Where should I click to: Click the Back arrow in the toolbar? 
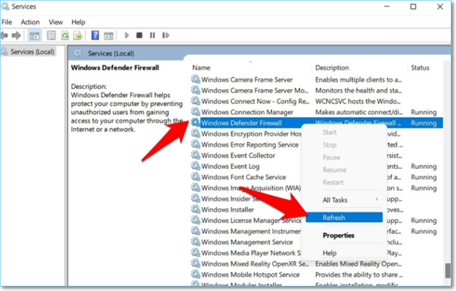coord(5,35)
